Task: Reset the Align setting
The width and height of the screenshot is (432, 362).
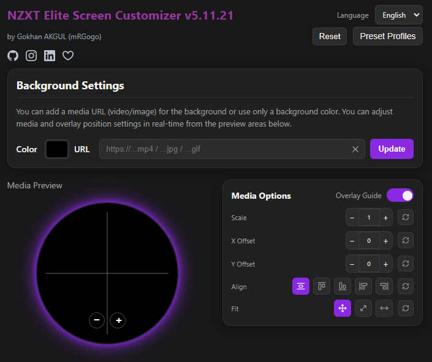Action: point(406,286)
